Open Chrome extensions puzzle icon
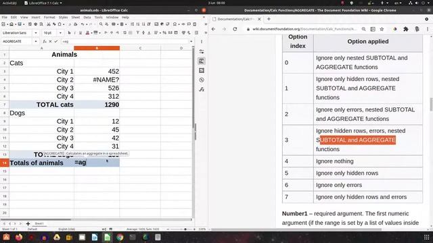433x243 pixels. 406,29
